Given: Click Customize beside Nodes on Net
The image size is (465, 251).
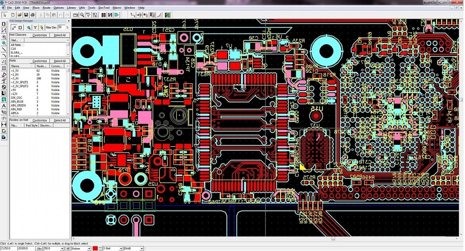Looking at the screenshot, I should (39, 120).
